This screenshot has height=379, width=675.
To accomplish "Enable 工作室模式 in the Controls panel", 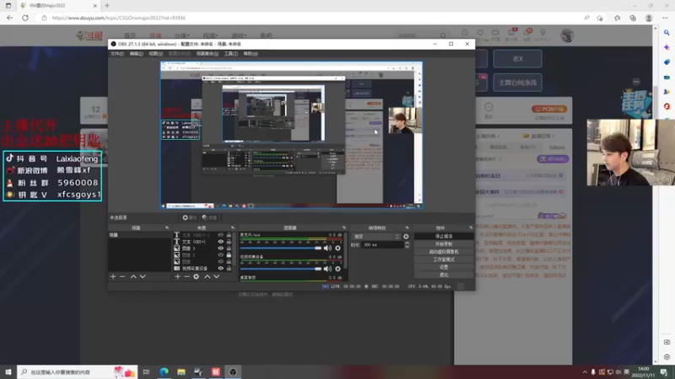I will 444,259.
